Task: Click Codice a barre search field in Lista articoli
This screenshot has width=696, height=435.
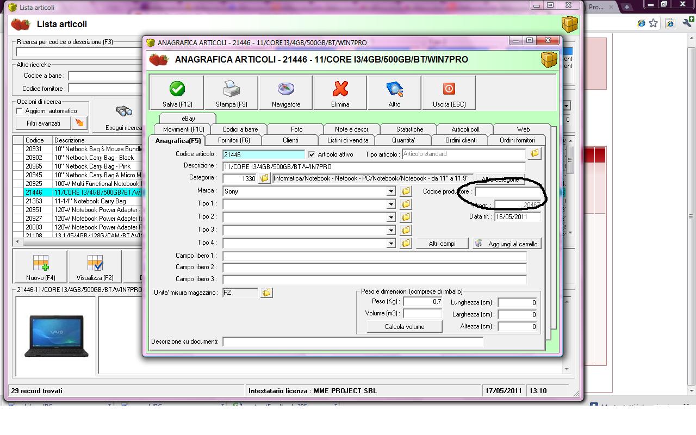Action: click(105, 76)
